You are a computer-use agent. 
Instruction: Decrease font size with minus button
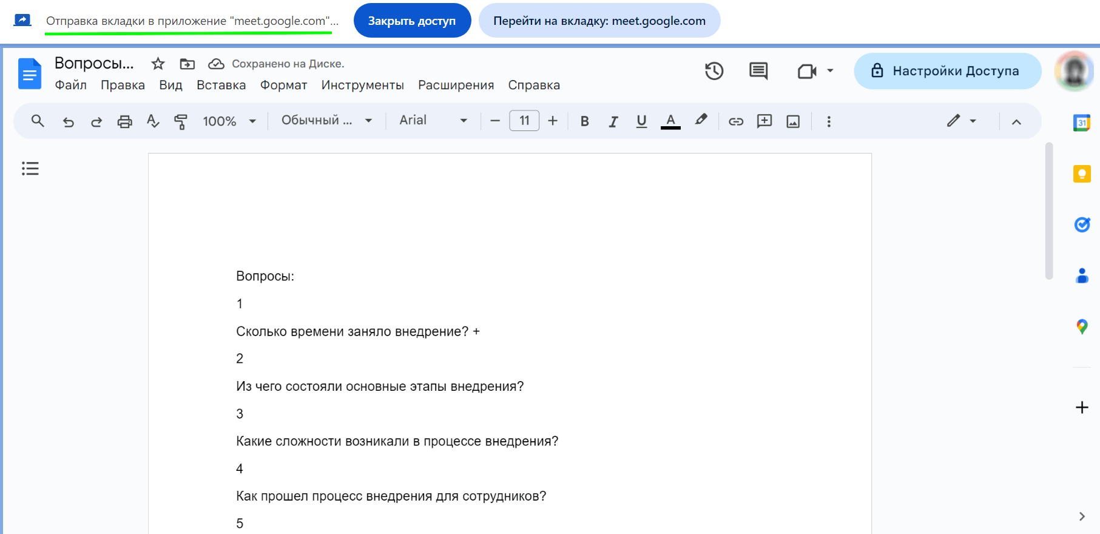point(495,121)
